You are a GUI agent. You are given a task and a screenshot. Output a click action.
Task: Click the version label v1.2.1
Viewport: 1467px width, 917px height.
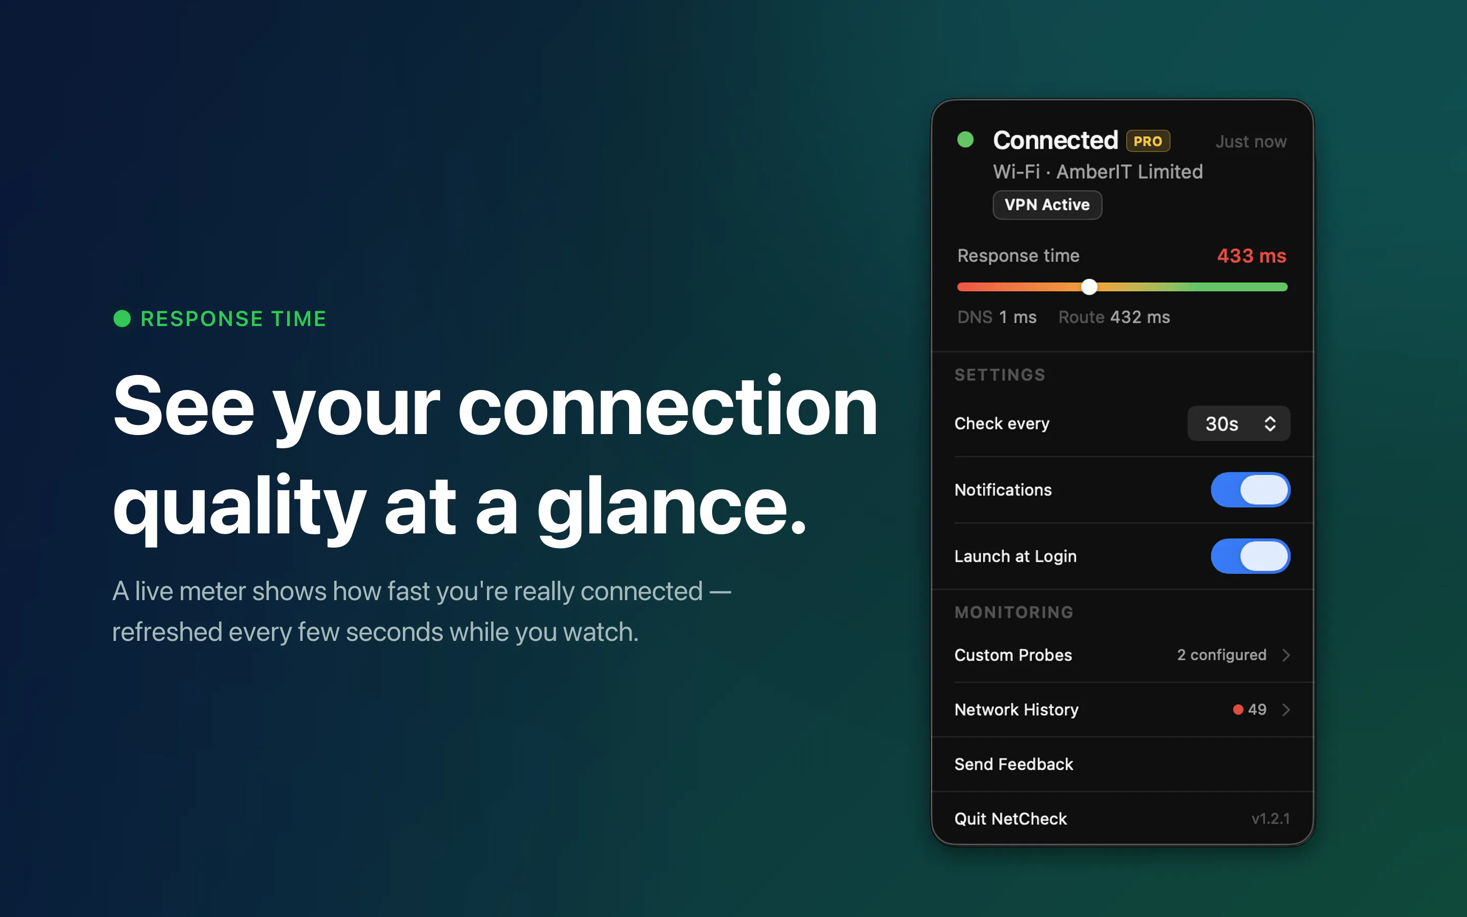tap(1270, 819)
